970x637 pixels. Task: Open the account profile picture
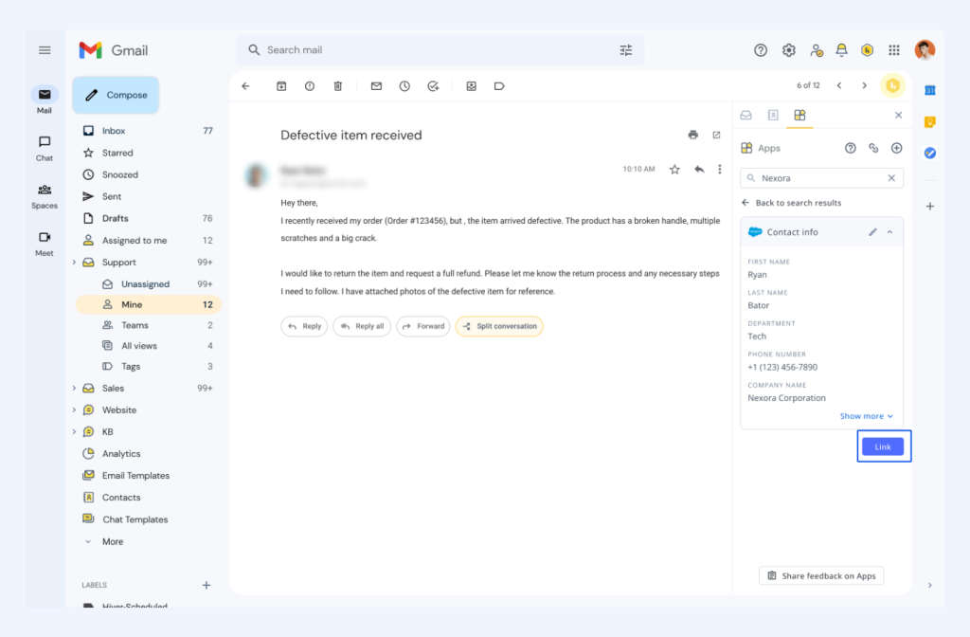(x=925, y=50)
